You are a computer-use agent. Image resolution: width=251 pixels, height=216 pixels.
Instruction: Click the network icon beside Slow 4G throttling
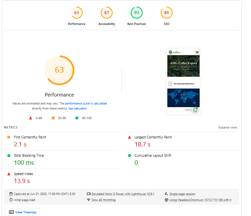(89, 200)
